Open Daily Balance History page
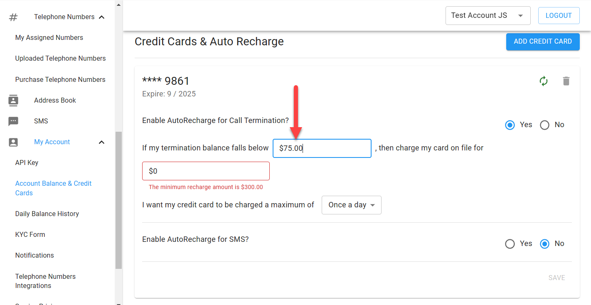Screen dimensions: 591x305 point(47,214)
